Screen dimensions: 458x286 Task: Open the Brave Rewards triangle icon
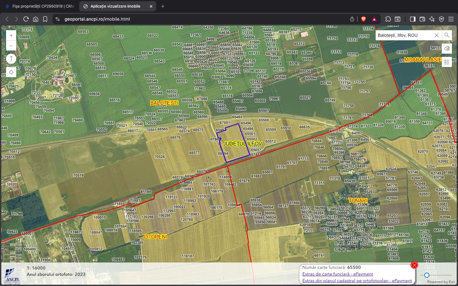coord(375,19)
